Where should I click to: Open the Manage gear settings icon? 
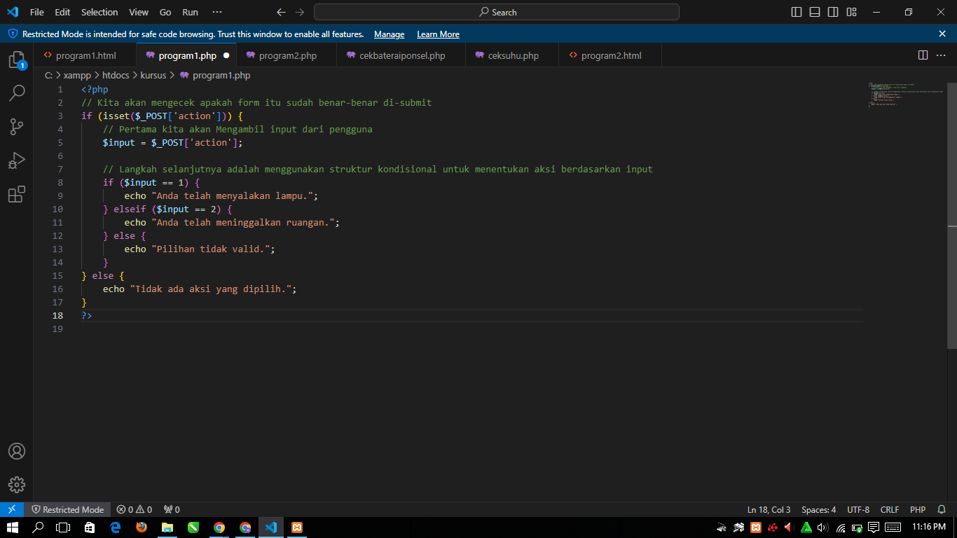pos(17,484)
